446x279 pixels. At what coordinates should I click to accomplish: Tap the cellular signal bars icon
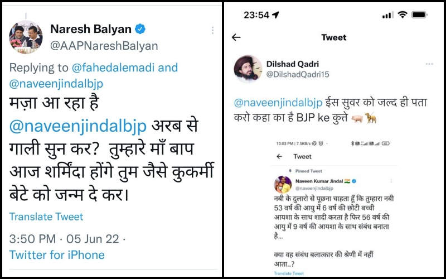coord(387,15)
